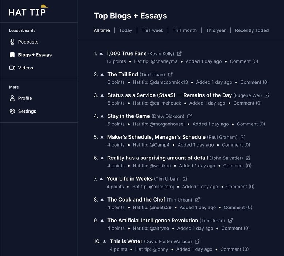
Task: Open external link for The Cook and the Chef
Action: point(197,200)
